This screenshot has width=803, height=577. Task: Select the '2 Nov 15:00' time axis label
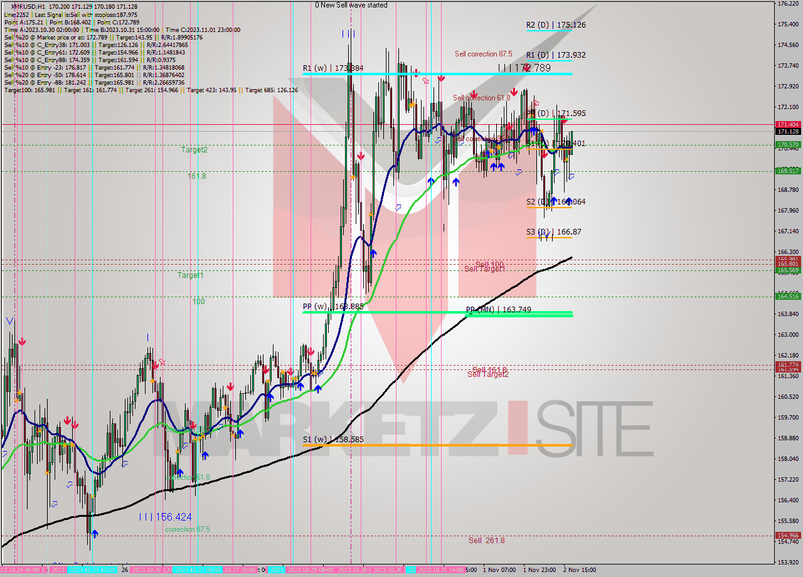pos(579,570)
